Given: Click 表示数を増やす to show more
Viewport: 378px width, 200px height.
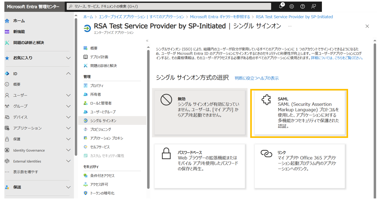Looking at the screenshot, I should (26, 172).
